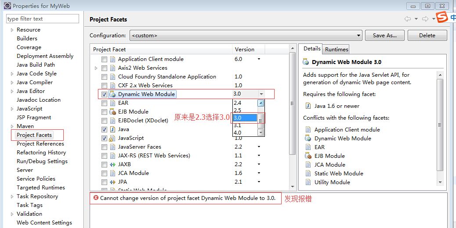Expand the Maven tree node

pyautogui.click(x=12, y=126)
